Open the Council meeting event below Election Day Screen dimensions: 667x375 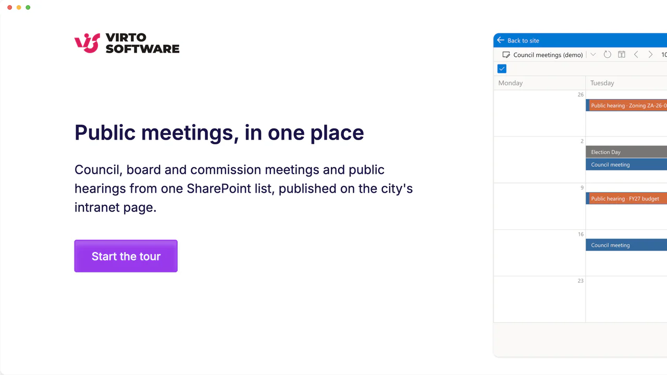tap(627, 165)
